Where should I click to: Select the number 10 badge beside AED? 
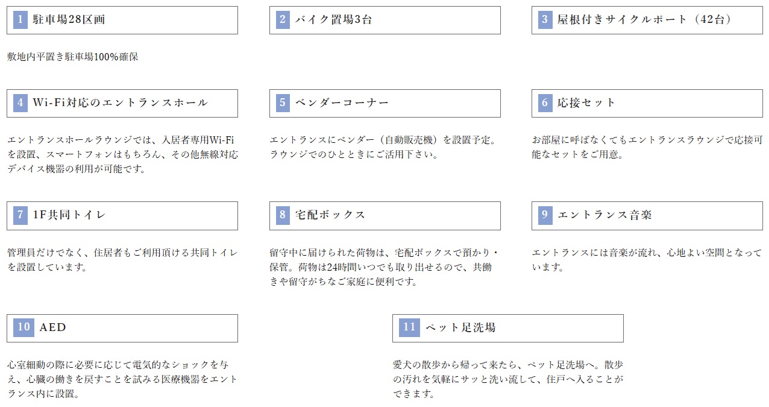[x=24, y=328]
